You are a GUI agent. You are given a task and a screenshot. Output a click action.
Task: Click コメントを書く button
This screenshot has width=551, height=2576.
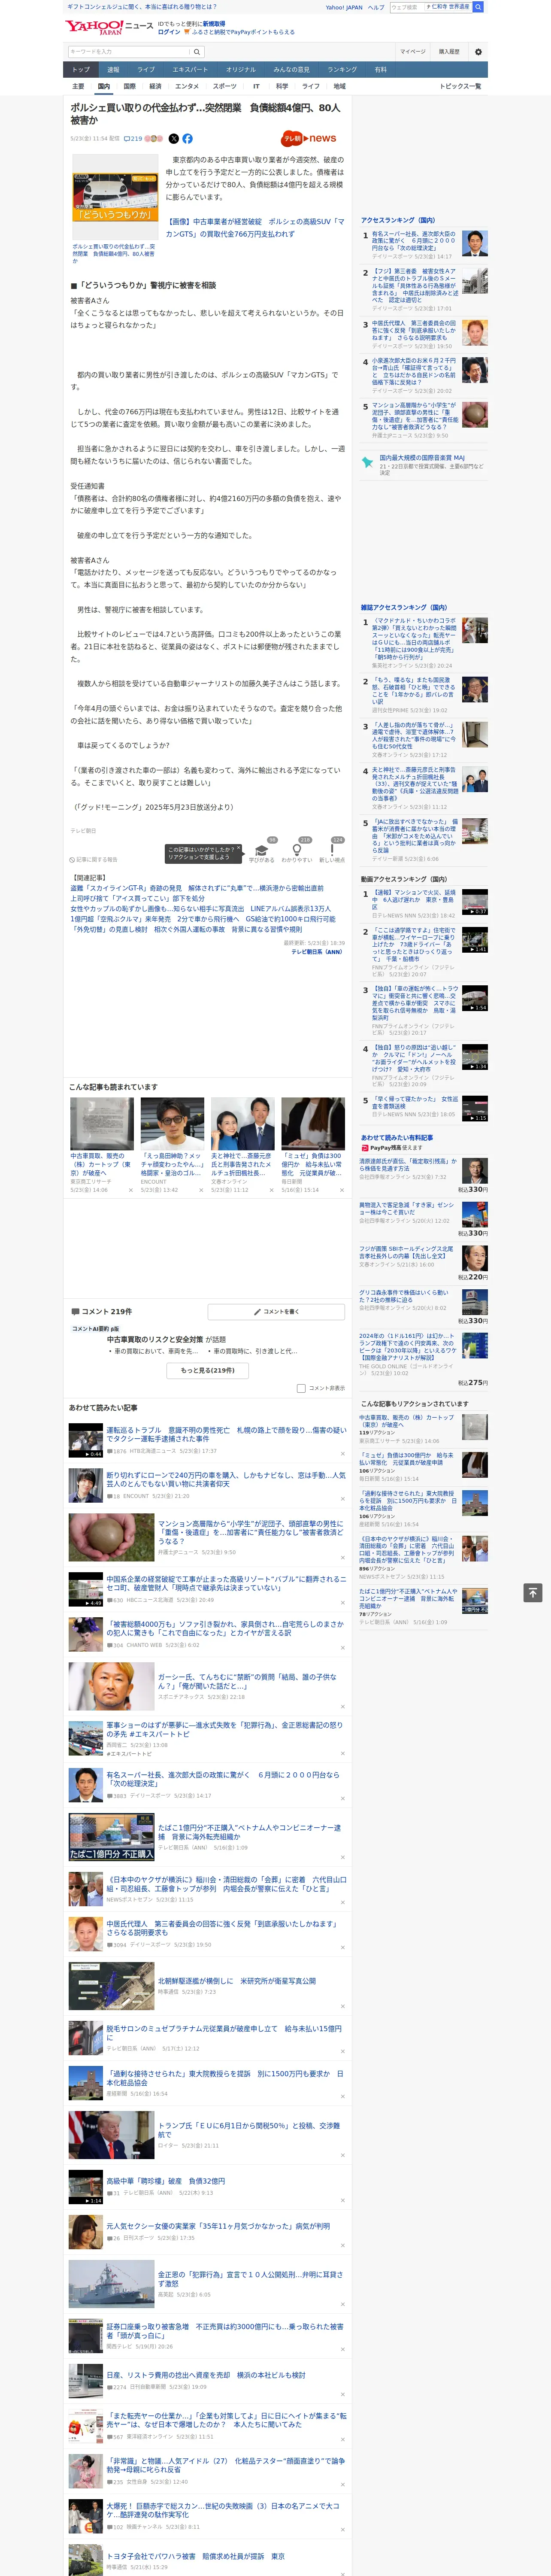(x=277, y=1311)
